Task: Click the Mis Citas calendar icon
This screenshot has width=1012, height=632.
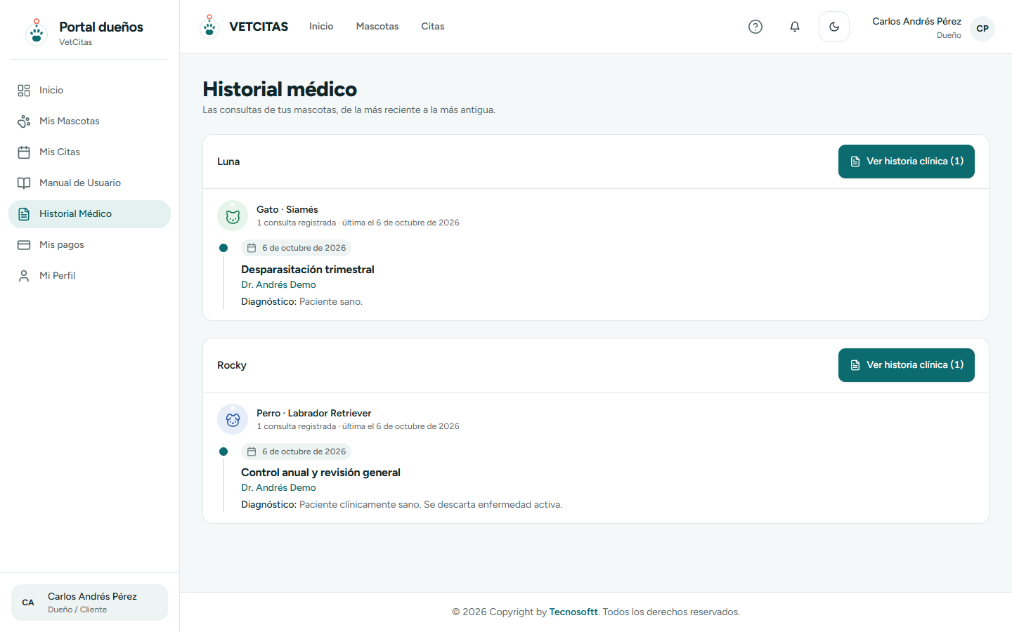Action: click(x=24, y=152)
